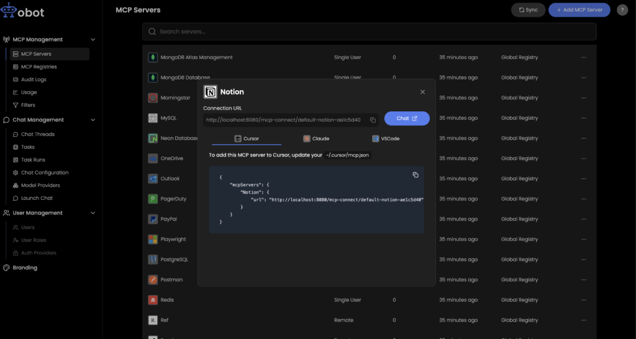Image resolution: width=636 pixels, height=339 pixels.
Task: Click the PayPal server icon
Action: coord(153,219)
